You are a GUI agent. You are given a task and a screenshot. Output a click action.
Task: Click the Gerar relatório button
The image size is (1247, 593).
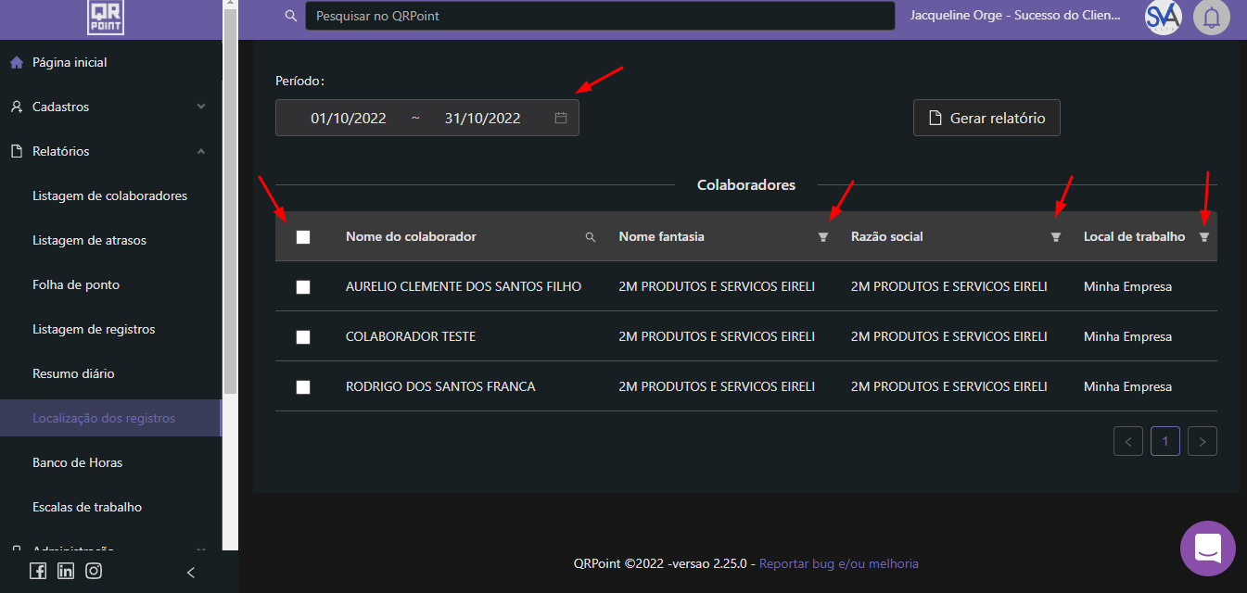click(x=986, y=118)
